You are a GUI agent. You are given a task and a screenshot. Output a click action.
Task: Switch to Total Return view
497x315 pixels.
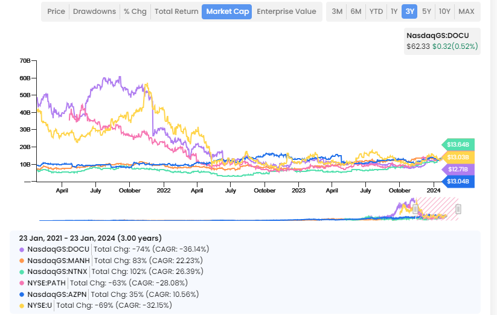(x=176, y=11)
